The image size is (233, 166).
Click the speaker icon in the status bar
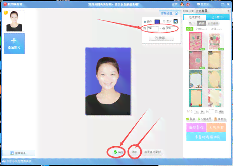coord(4,161)
